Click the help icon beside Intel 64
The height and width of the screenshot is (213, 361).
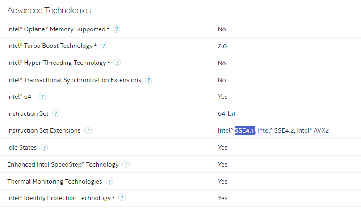pyautogui.click(x=42, y=96)
